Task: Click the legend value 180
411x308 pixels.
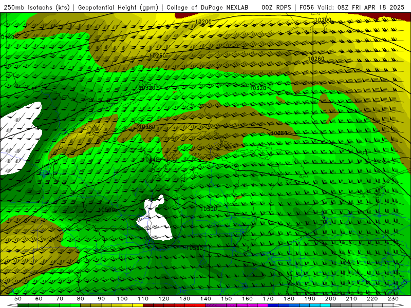Action: [x=289, y=299]
